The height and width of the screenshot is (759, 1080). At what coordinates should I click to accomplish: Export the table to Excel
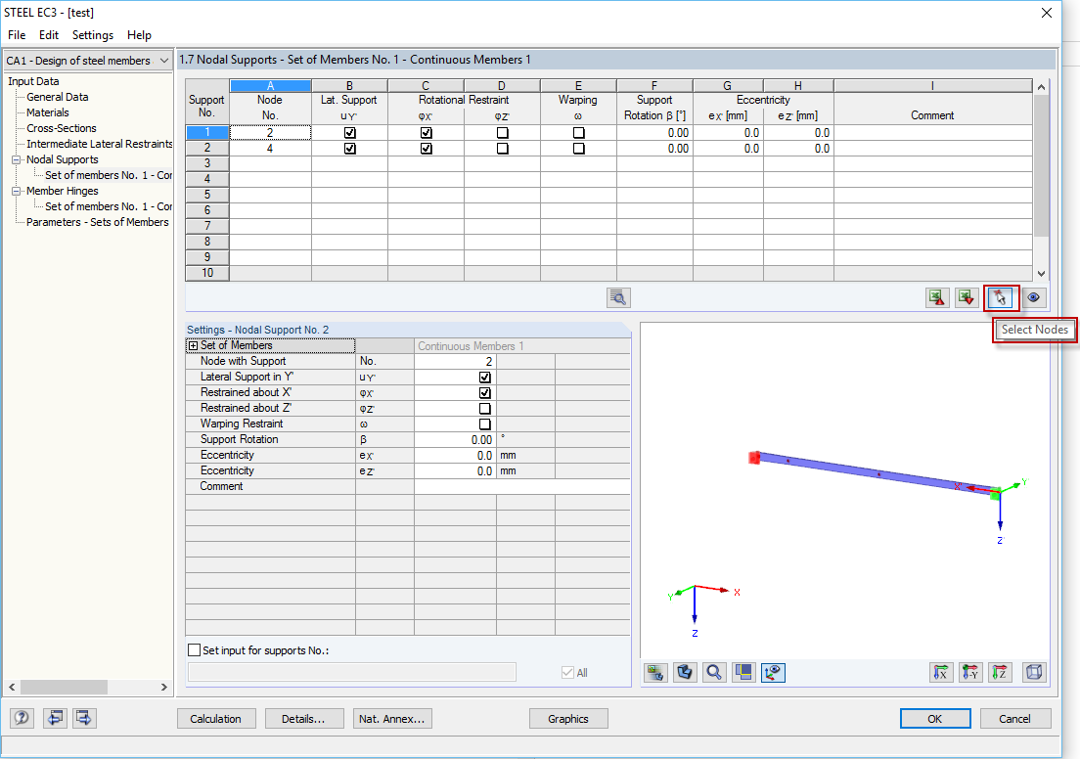(x=936, y=297)
